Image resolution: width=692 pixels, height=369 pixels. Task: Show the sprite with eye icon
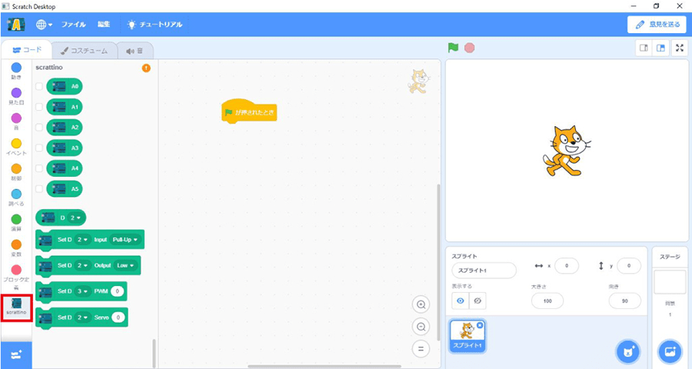pos(461,301)
